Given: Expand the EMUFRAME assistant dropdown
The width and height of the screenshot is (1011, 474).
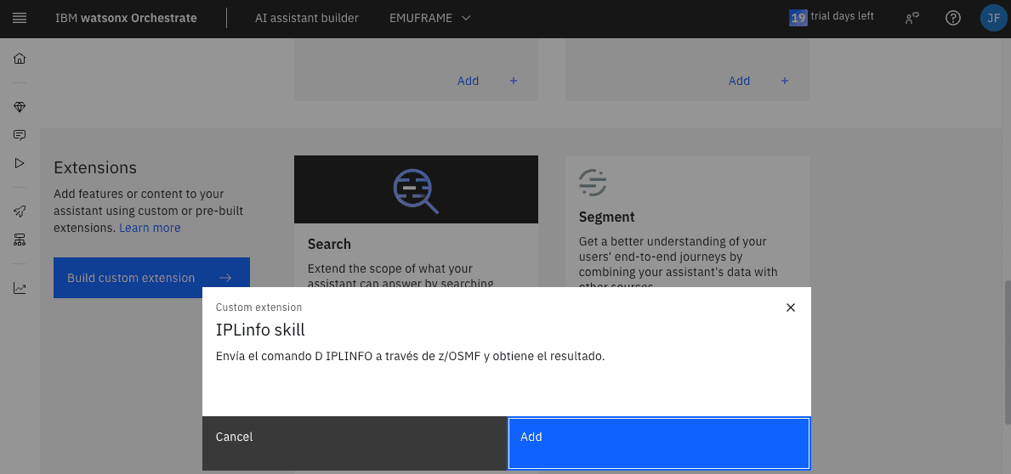Looking at the screenshot, I should tap(429, 18).
